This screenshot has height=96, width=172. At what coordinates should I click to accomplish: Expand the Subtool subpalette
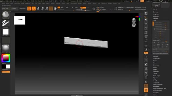click(155, 10)
